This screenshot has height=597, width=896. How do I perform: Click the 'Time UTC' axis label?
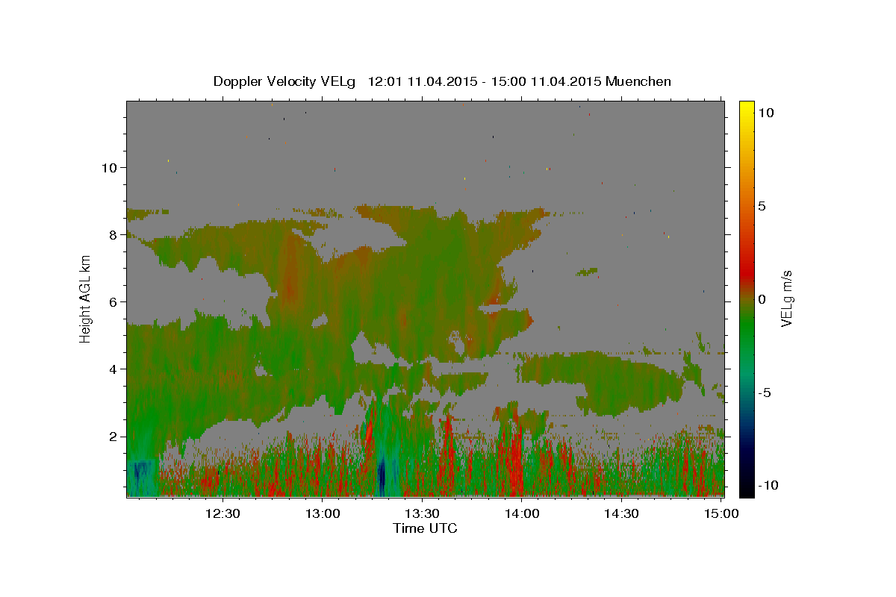pyautogui.click(x=425, y=528)
